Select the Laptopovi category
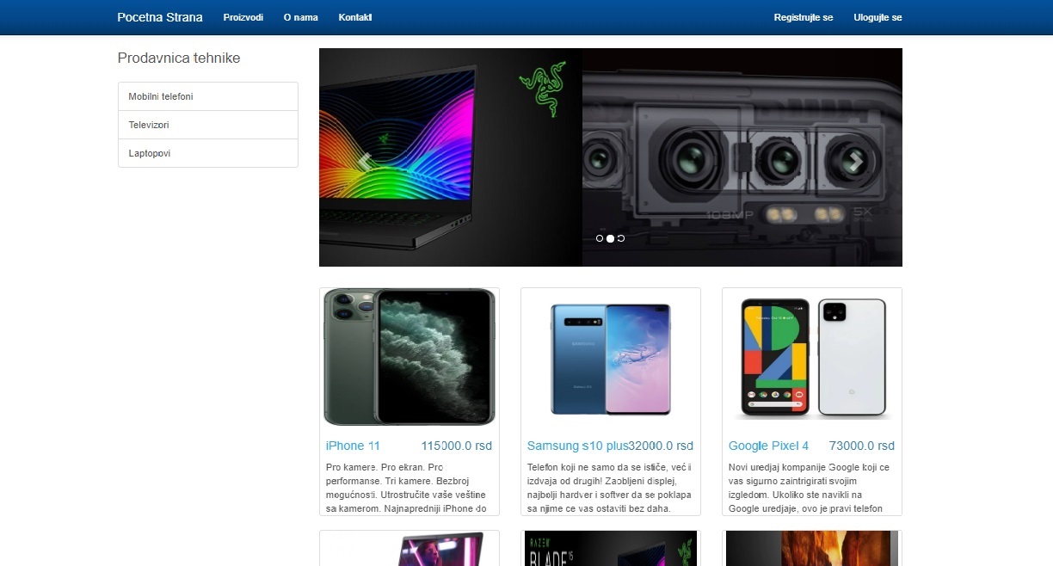Viewport: 1053px width, 566px height. coord(207,153)
